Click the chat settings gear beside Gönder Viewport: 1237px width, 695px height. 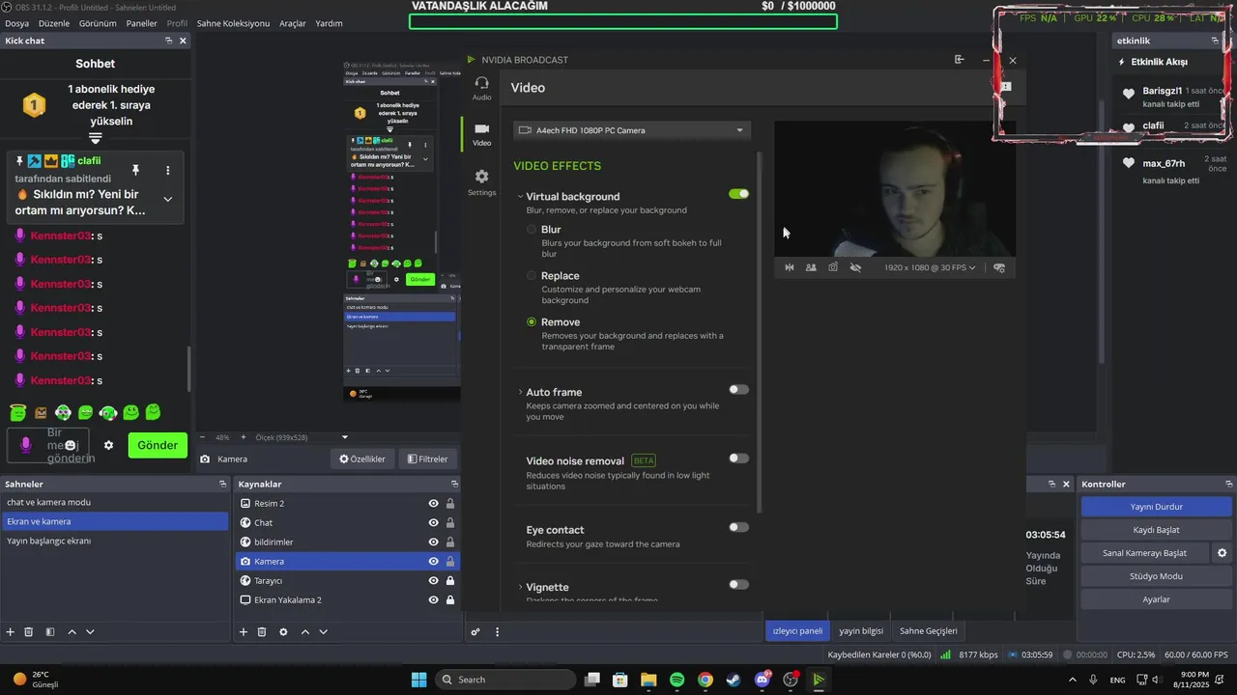[x=108, y=445]
